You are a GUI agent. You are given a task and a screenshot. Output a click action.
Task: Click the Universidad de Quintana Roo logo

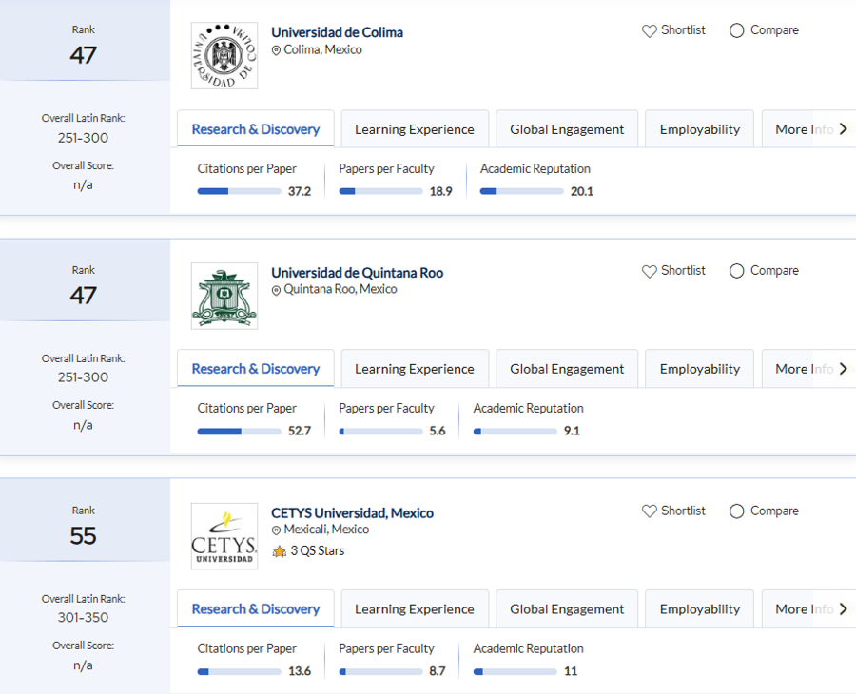pyautogui.click(x=224, y=296)
